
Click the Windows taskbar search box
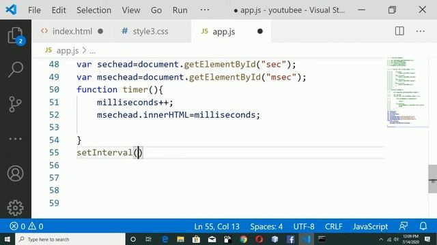tap(70, 239)
